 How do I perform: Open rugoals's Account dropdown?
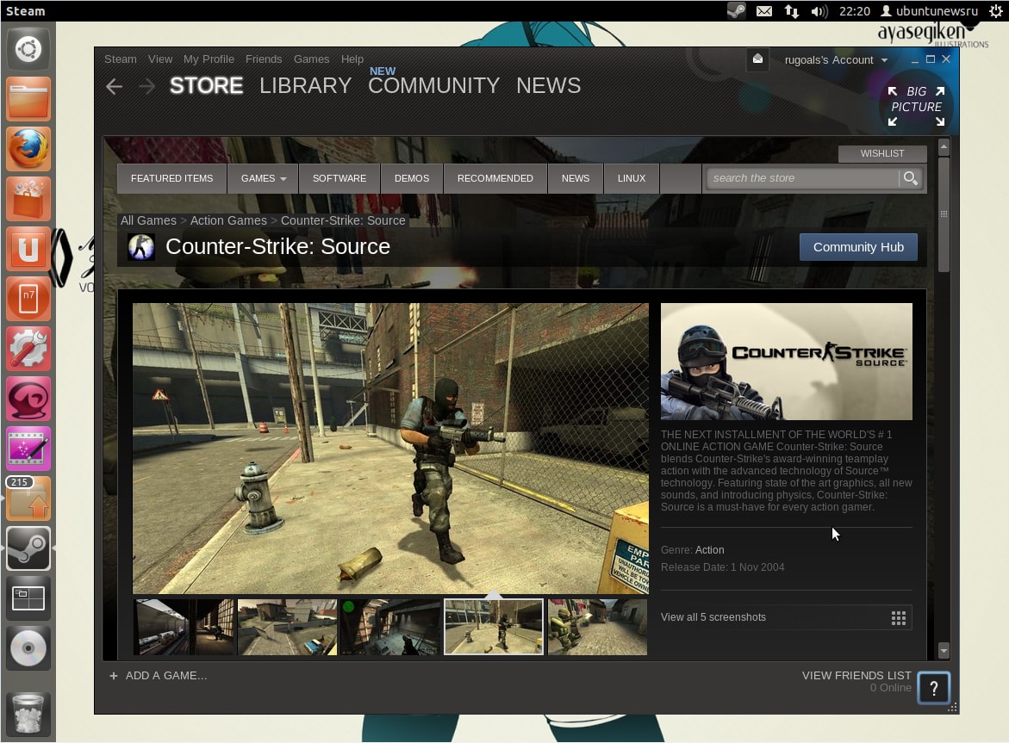click(x=836, y=59)
